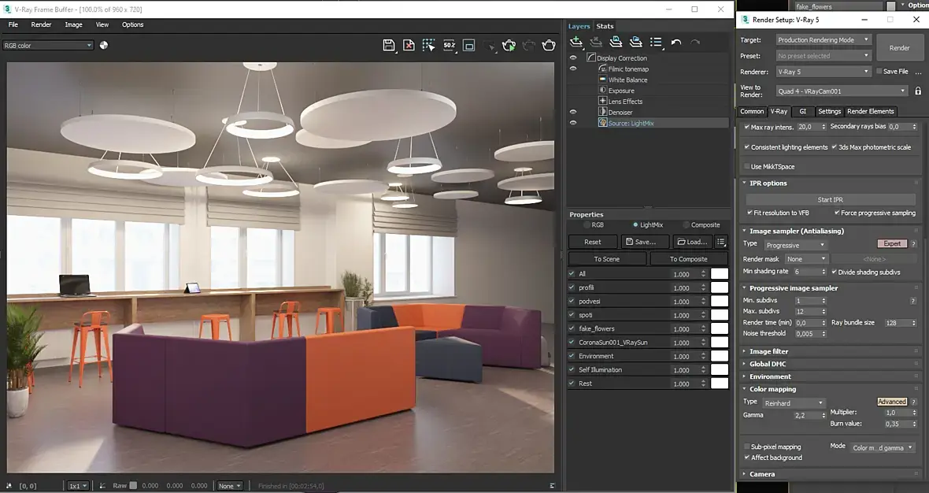The height and width of the screenshot is (493, 929).
Task: Switch to the Stats tab
Action: 605,26
